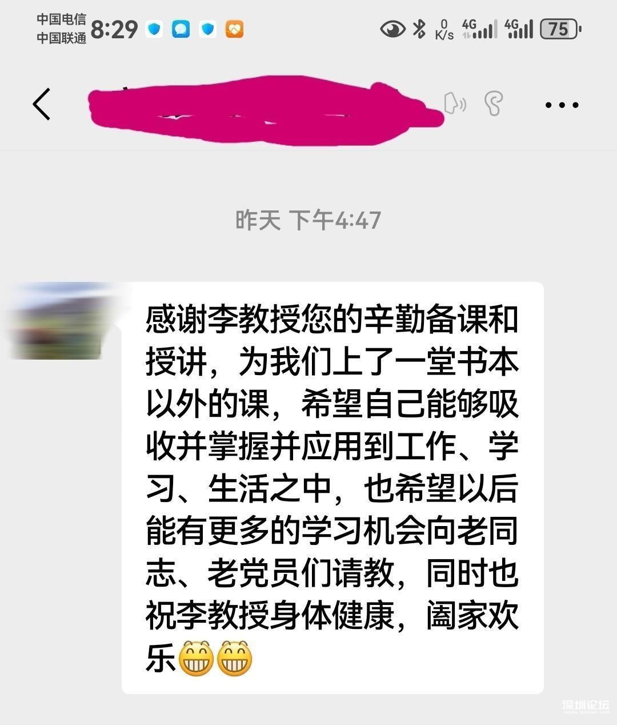The width and height of the screenshot is (617, 725).
Task: Open the sender's blurred avatar
Action: pos(59,321)
